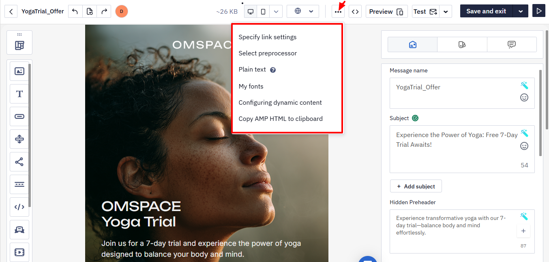This screenshot has height=262, width=549.
Task: Click AI wand in Hidden Preheader field
Action: pos(524,217)
